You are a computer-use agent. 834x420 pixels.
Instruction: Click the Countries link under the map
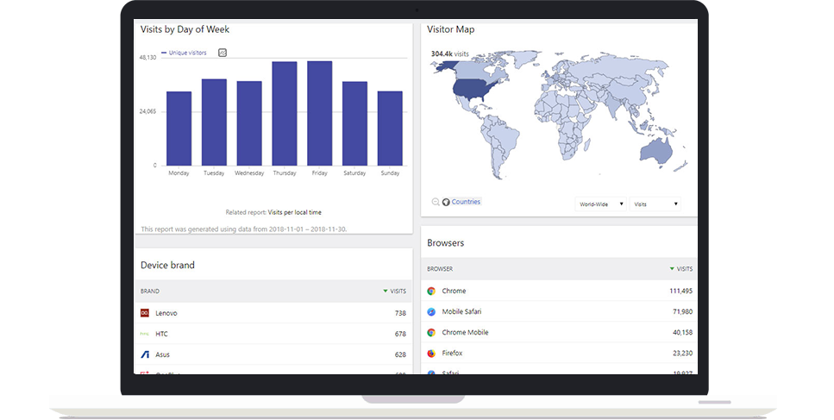point(466,202)
